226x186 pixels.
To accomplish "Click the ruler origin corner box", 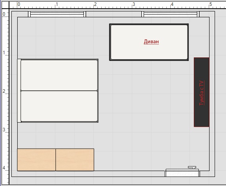I will click(5, 5).
